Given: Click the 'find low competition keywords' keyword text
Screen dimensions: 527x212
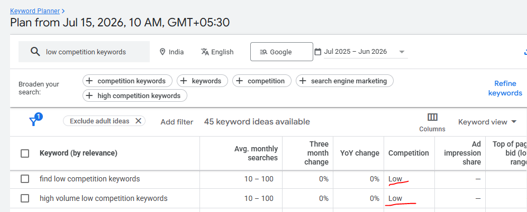Looking at the screenshot, I should 90,179.
